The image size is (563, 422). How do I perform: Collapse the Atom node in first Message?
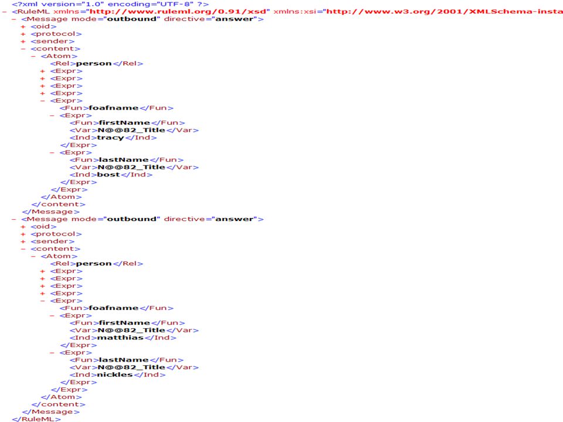coord(33,56)
